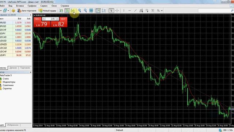Select the equidistant channel tool

pyautogui.click(x=141, y=11)
